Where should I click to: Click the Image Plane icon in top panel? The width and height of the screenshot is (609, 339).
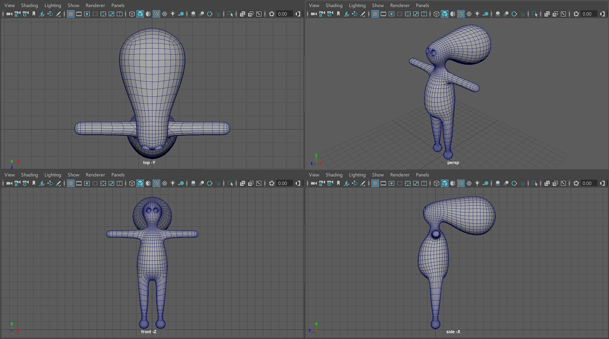[x=42, y=14]
